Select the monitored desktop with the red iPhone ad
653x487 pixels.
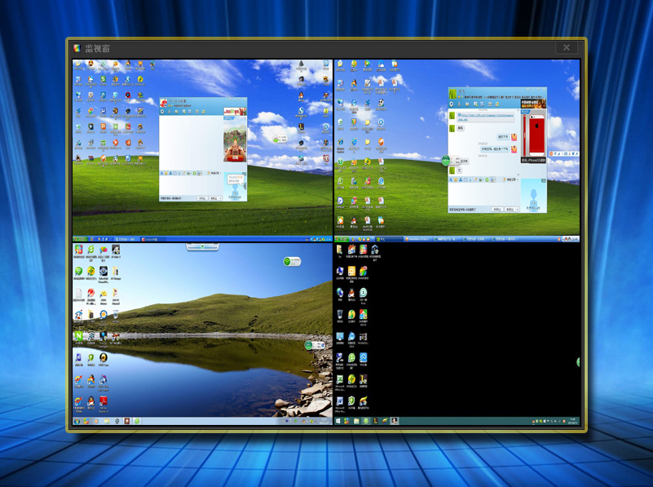click(457, 150)
